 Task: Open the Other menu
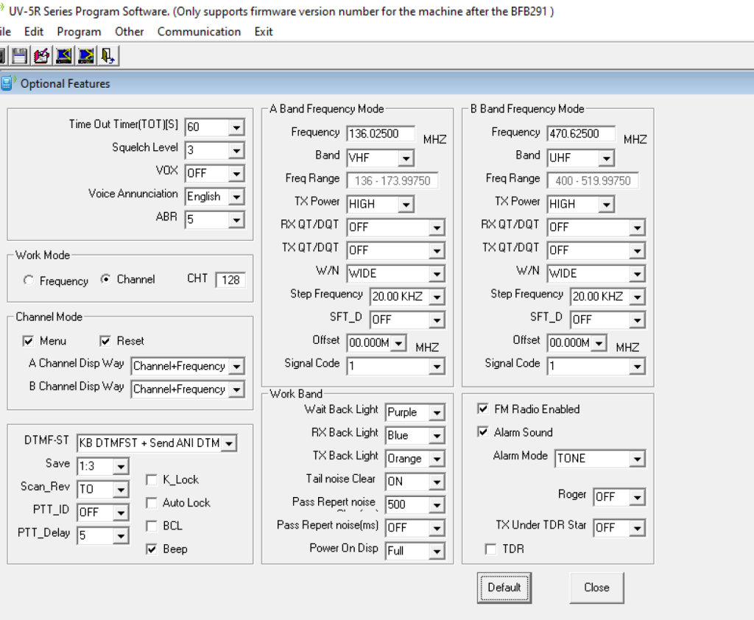coord(130,32)
